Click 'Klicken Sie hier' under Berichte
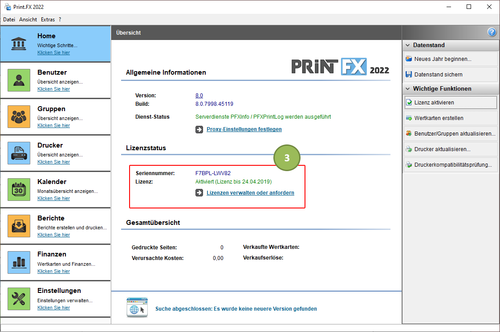The image size is (500, 332). coord(53,235)
